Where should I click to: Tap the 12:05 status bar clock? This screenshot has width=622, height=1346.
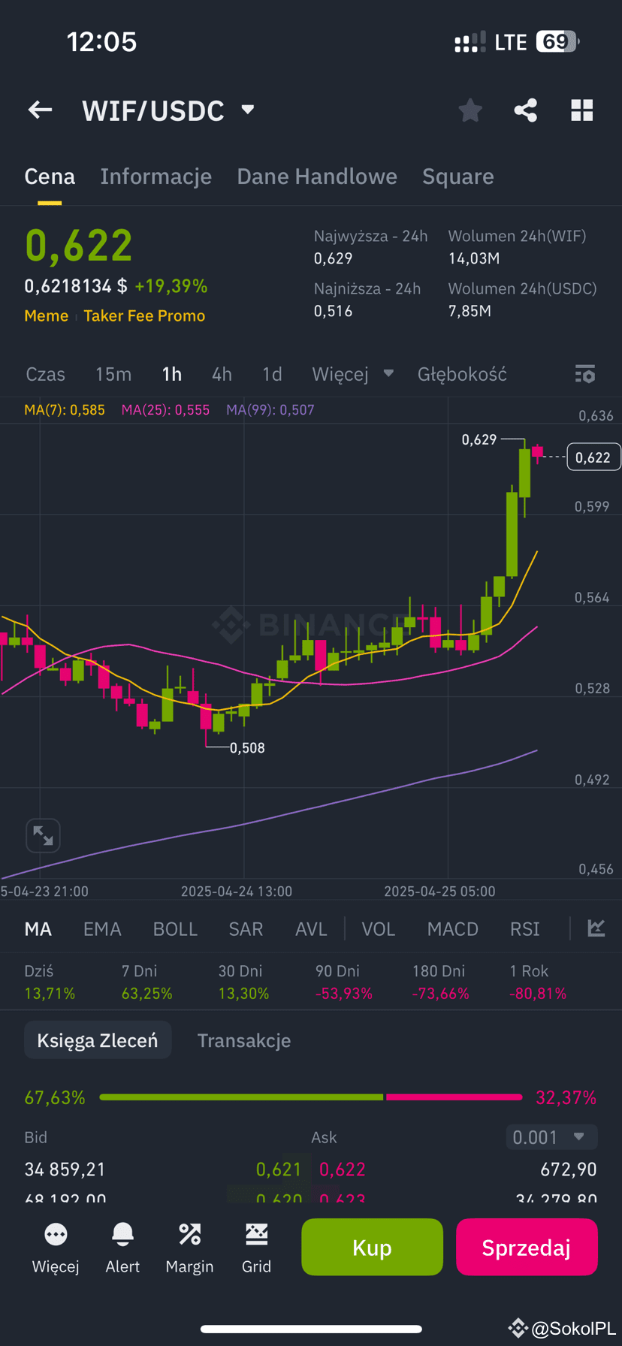click(x=101, y=41)
